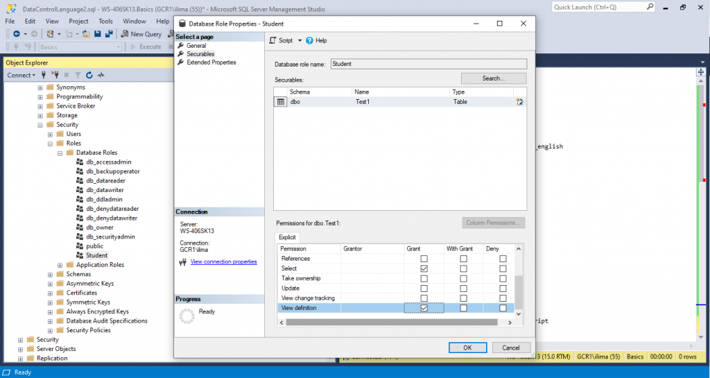The width and height of the screenshot is (710, 378).
Task: Switch to the General page
Action: tap(196, 45)
